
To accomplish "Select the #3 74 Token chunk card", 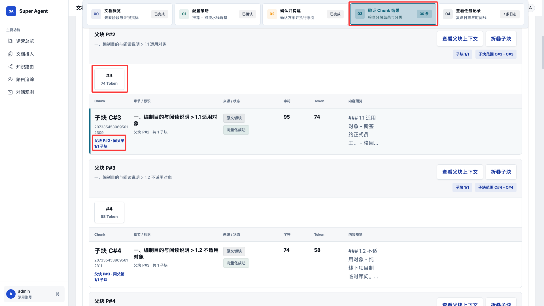I will (109, 79).
